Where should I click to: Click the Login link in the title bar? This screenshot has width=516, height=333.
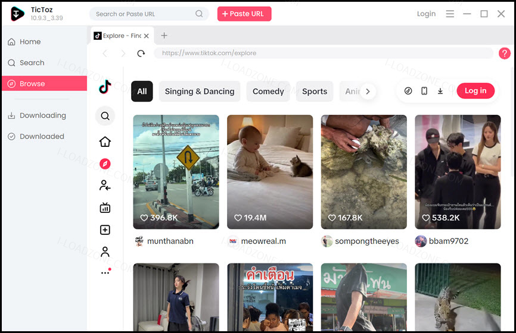(426, 14)
